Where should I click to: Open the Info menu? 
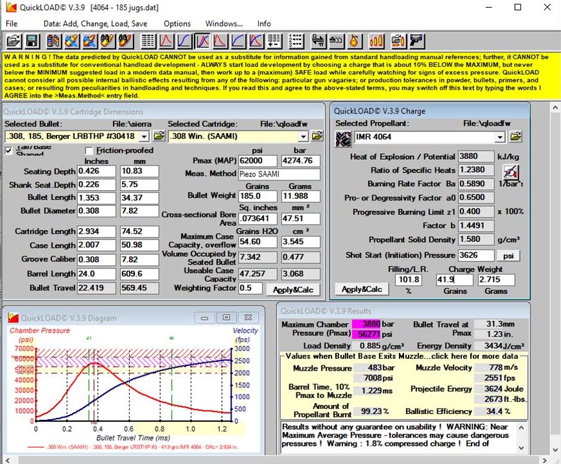tap(264, 23)
